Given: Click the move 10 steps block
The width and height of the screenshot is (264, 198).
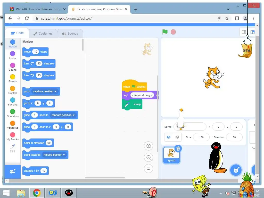Looking at the screenshot, I should (x=35, y=52).
